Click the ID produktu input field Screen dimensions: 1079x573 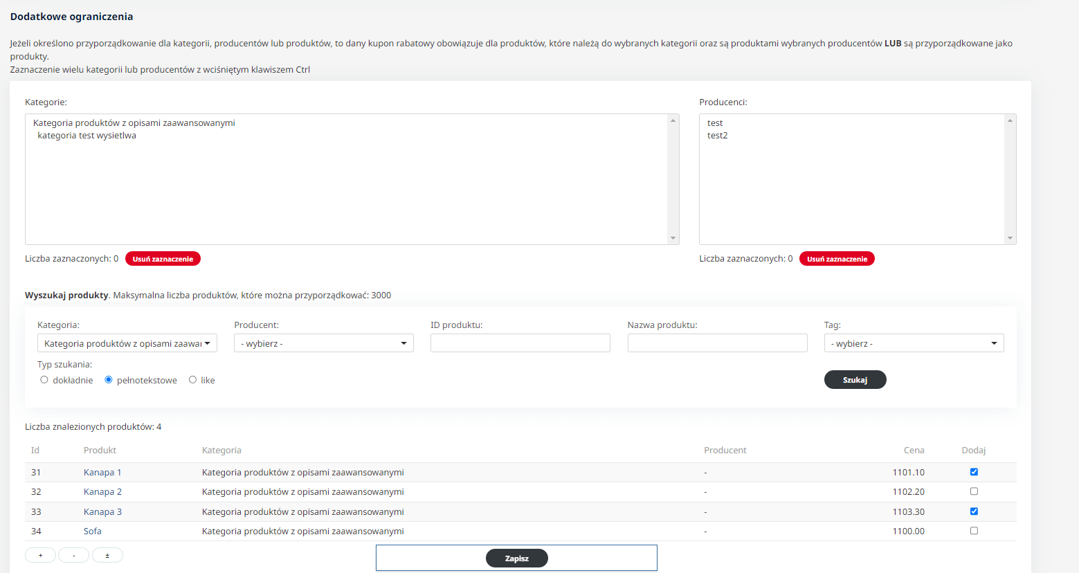click(520, 343)
